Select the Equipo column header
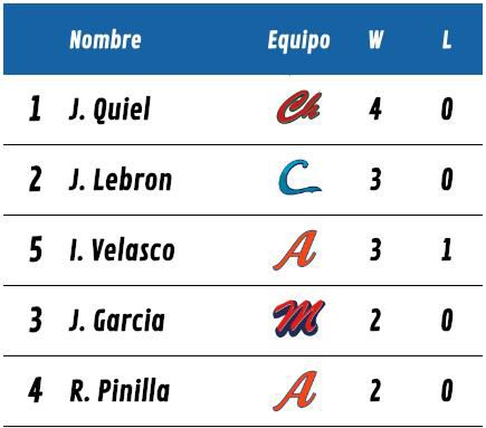The width and height of the screenshot is (486, 428). [299, 40]
